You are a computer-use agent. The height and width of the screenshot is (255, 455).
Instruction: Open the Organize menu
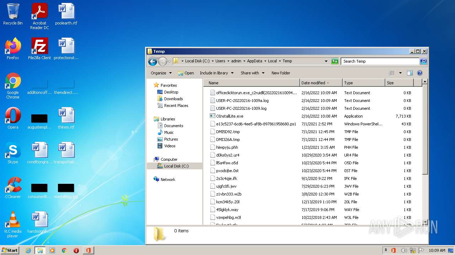pyautogui.click(x=161, y=73)
